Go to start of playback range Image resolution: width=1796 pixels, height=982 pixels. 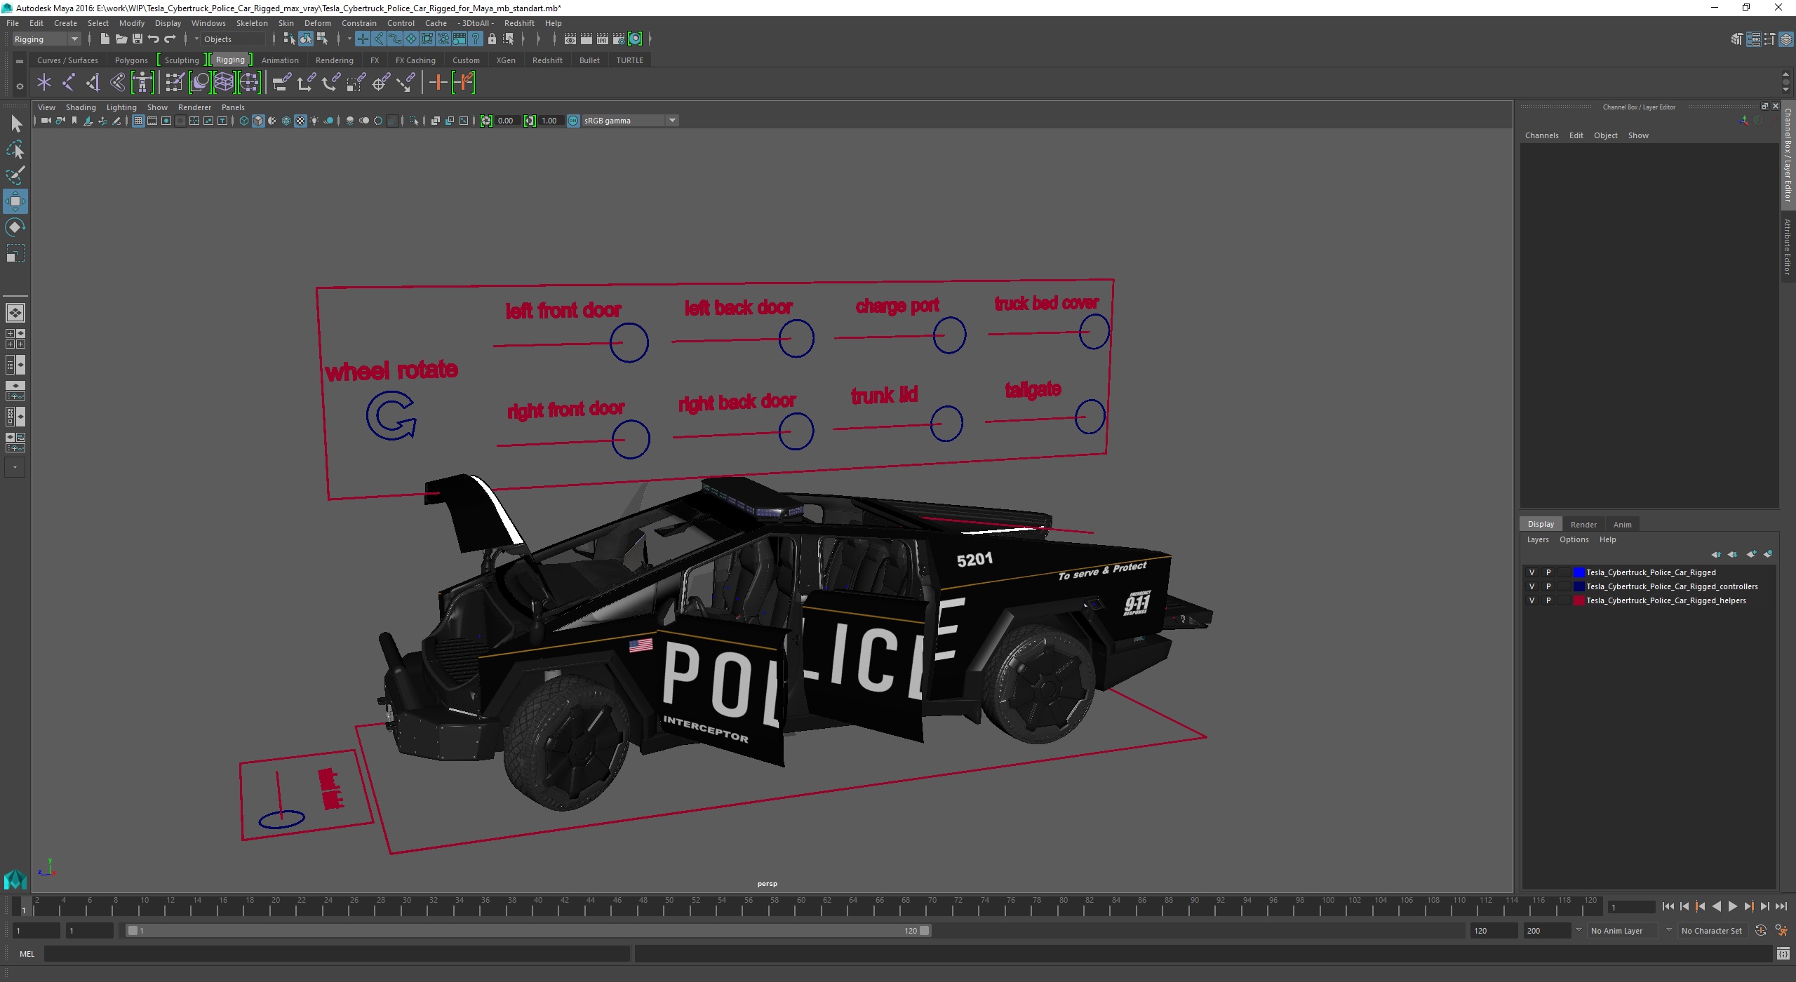click(x=1668, y=906)
